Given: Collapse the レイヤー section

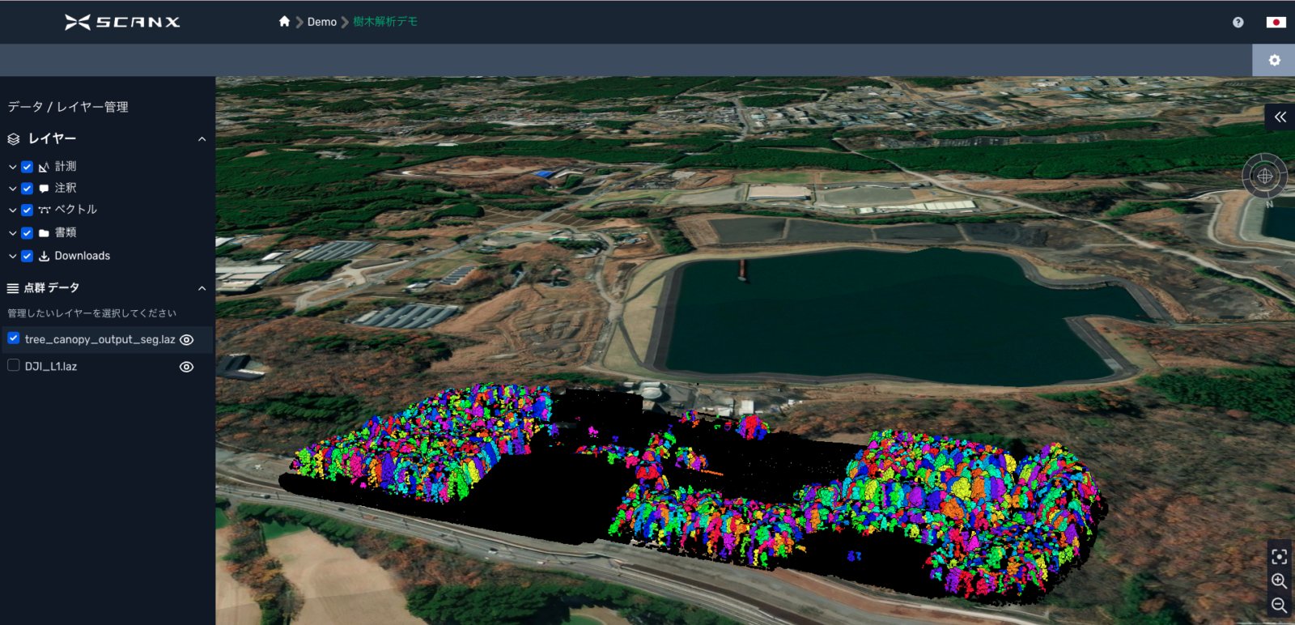Looking at the screenshot, I should [x=202, y=139].
